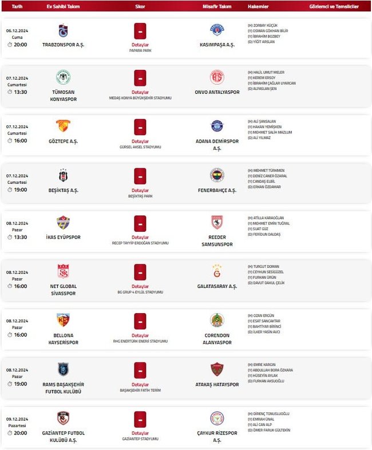Click the Hatayspor club logo
Viewport: 372px width, 450px height.
[217, 369]
